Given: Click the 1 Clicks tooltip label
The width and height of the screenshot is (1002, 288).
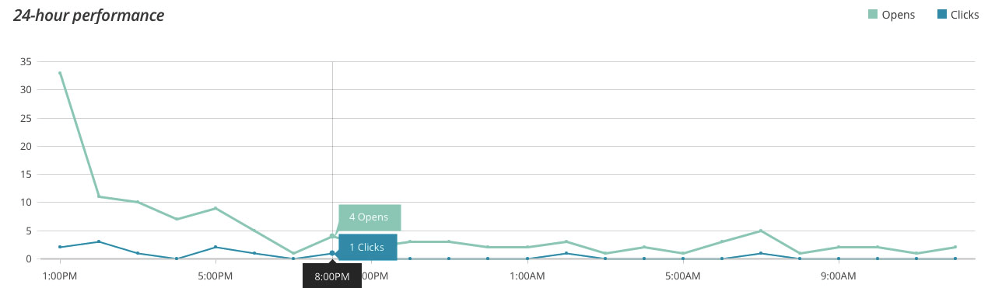Looking at the screenshot, I should tap(367, 248).
